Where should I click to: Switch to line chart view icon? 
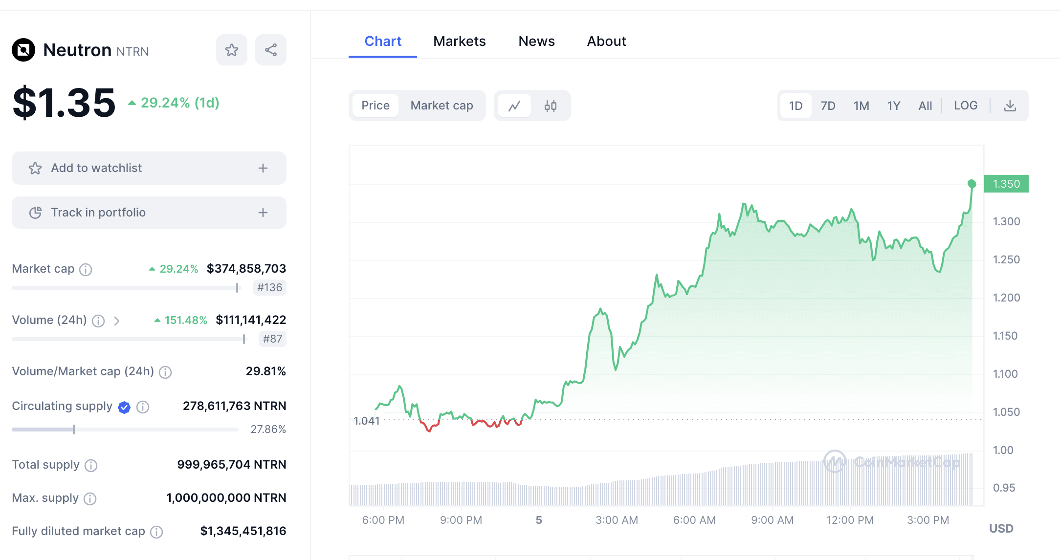coord(514,106)
